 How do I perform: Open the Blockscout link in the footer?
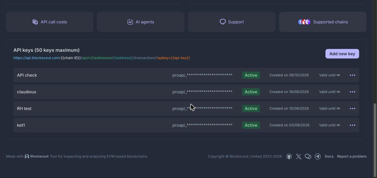pos(37,156)
